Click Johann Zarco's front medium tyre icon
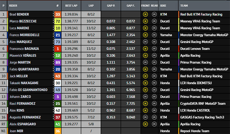Image resolution: width=230 pixels, height=134 pixels. pos(145,97)
